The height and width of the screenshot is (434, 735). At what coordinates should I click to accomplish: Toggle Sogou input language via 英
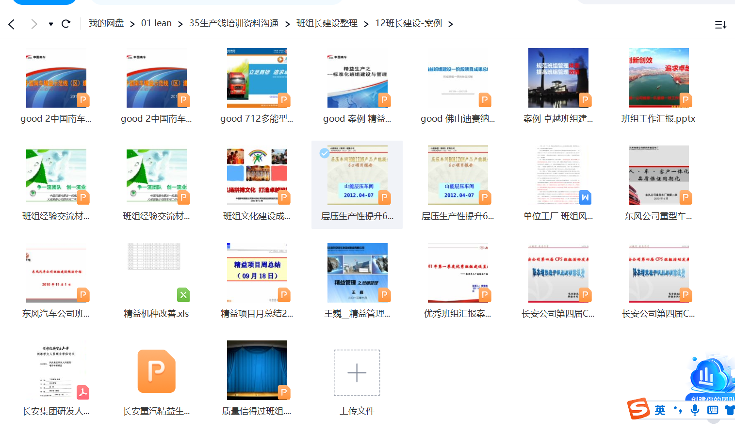(660, 410)
